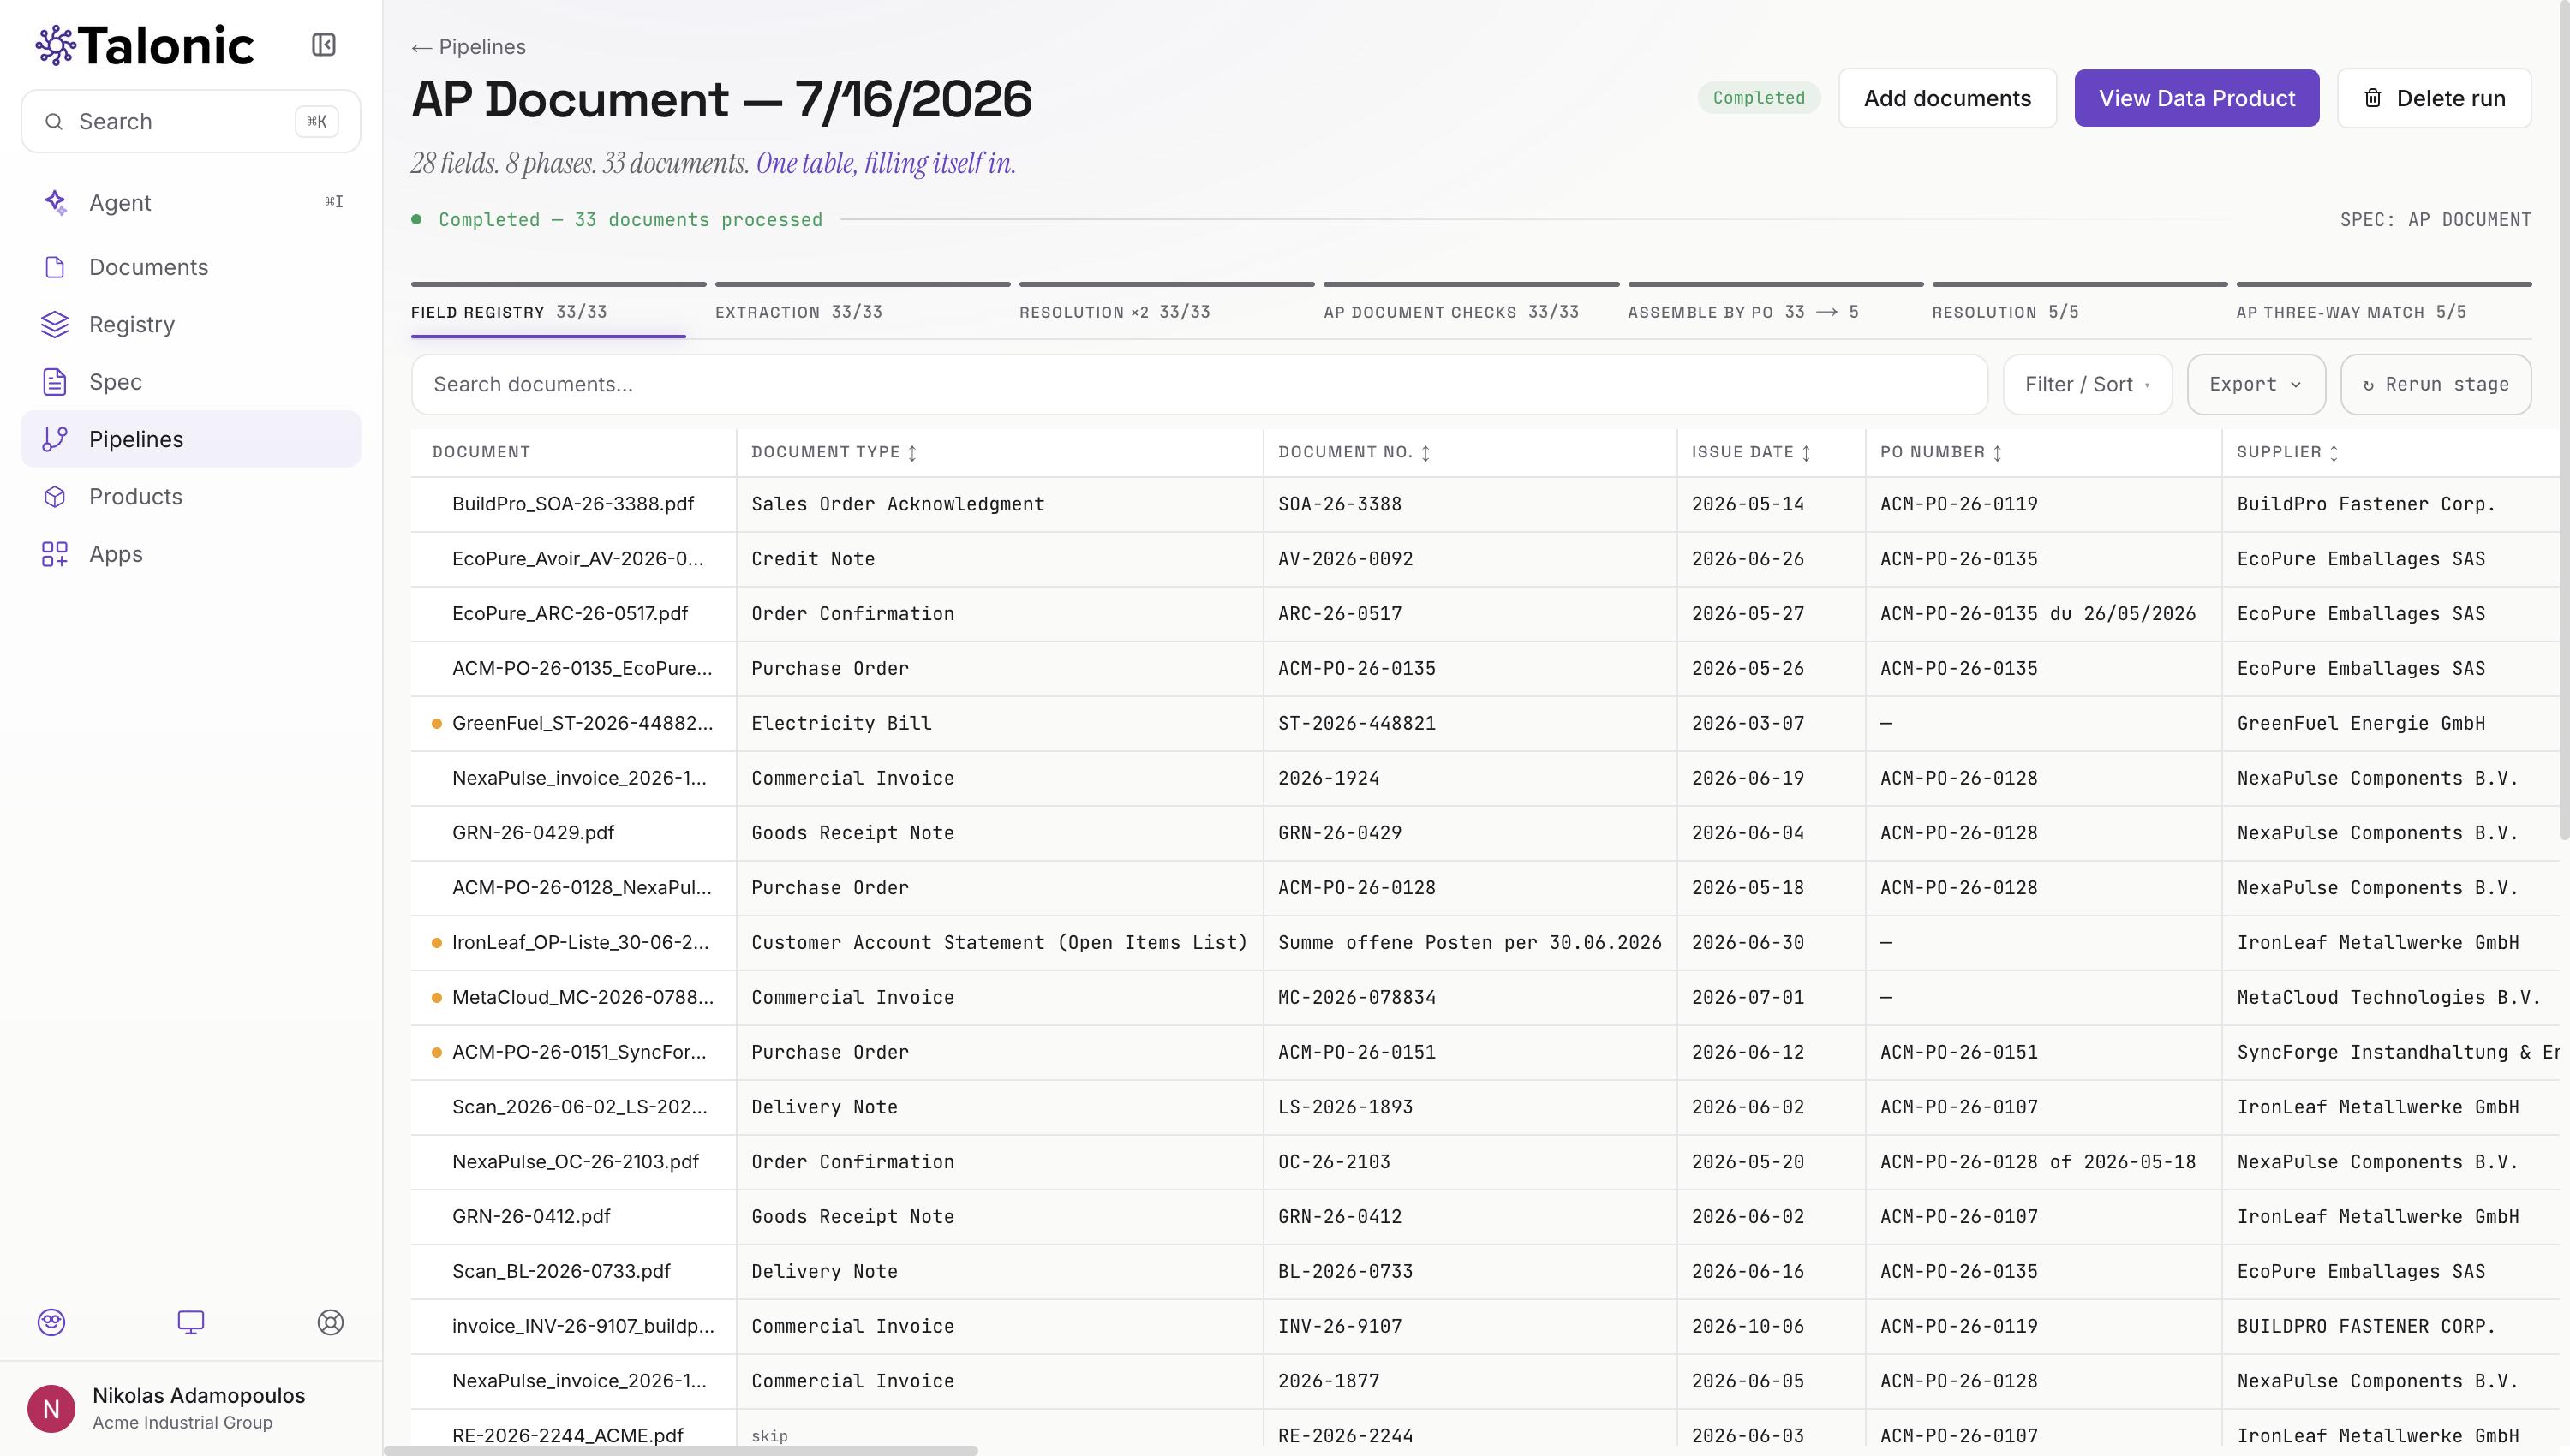Open the Export dropdown
2570x1456 pixels.
pos(2256,384)
